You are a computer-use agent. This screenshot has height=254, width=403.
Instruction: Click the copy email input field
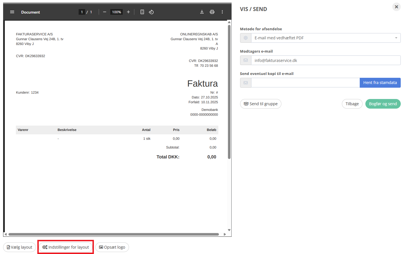(x=305, y=83)
